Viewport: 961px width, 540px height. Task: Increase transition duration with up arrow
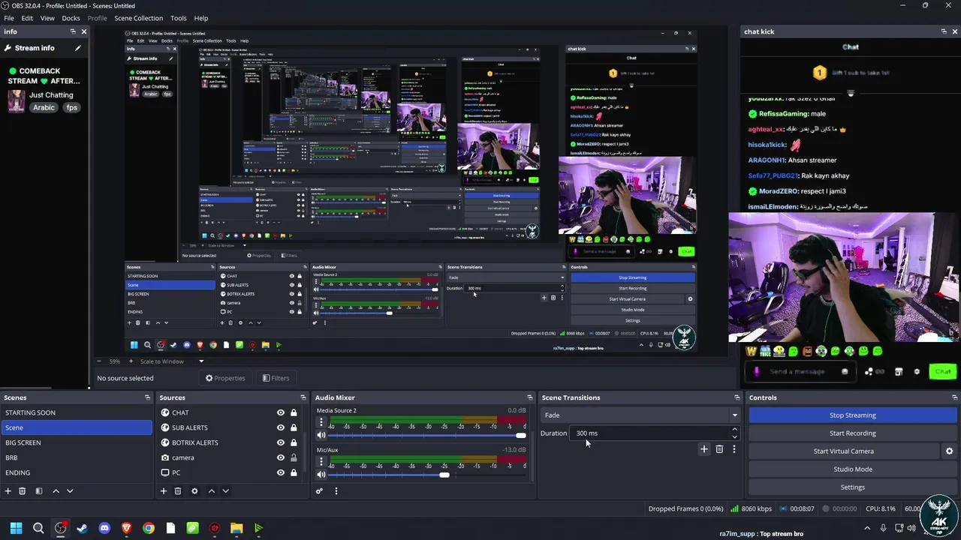[x=734, y=430]
